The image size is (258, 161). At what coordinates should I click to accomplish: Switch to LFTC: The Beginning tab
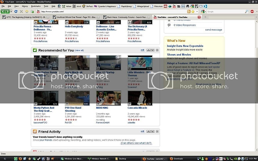click(x=25, y=17)
